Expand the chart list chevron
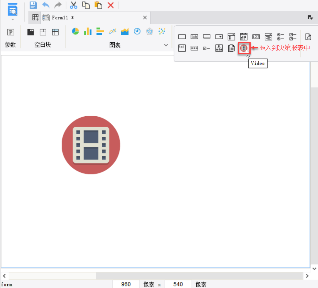Image resolution: width=318 pixels, height=288 pixels. 166,45
